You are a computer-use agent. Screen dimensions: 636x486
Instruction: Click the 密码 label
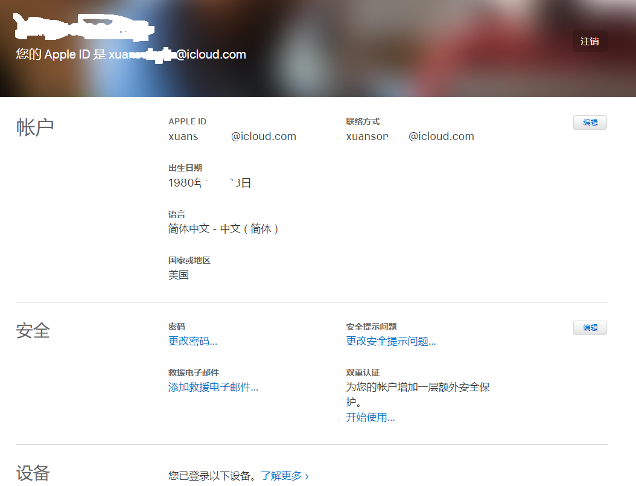pos(177,327)
